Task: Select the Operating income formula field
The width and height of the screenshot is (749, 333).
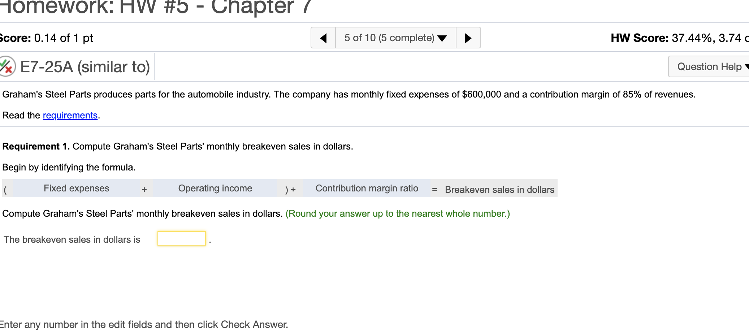Action: (215, 188)
